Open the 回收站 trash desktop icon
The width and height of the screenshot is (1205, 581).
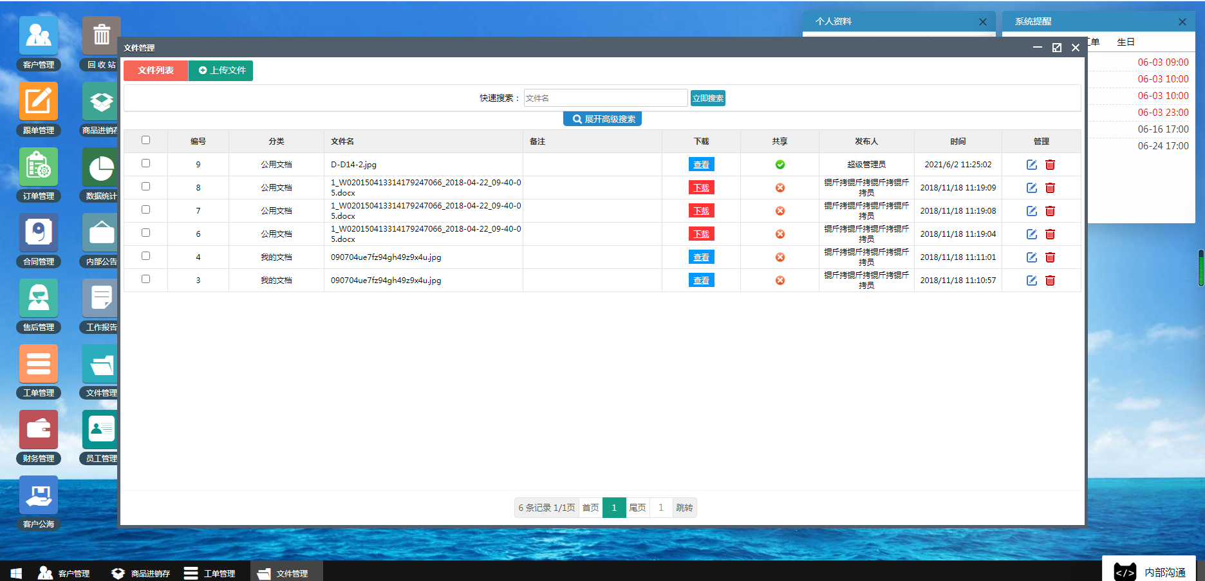[101, 35]
